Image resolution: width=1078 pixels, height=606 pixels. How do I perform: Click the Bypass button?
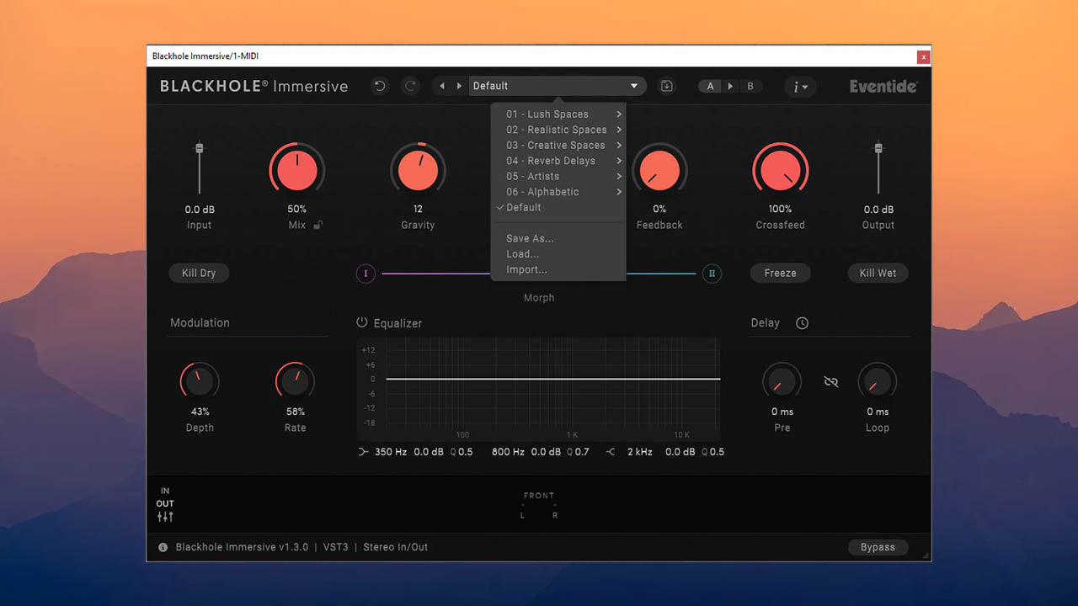(x=878, y=547)
